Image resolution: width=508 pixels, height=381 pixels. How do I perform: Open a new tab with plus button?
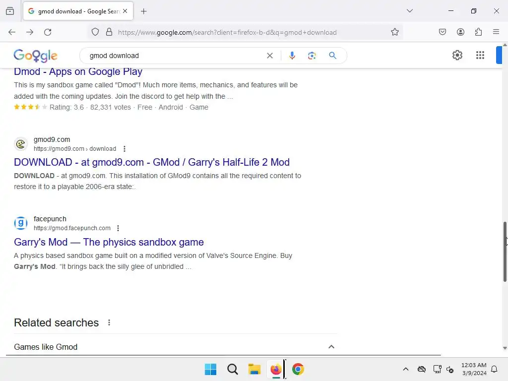(143, 11)
